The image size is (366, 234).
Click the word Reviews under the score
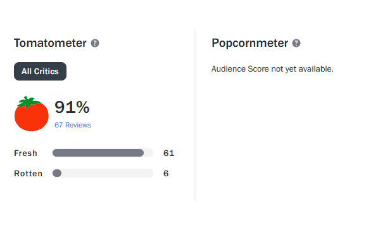pyautogui.click(x=78, y=125)
